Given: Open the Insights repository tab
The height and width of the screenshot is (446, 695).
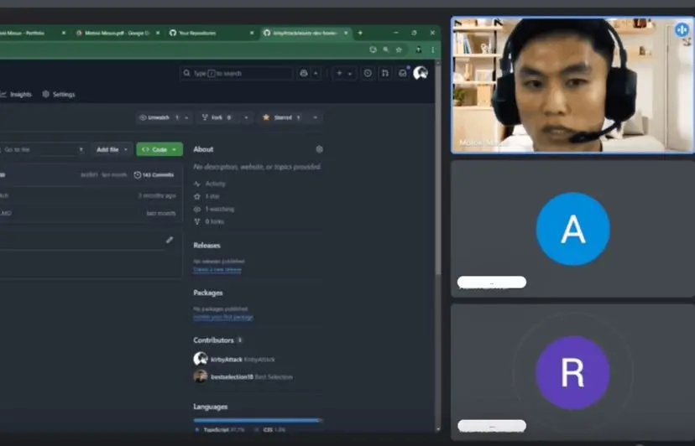Looking at the screenshot, I should 16,95.
